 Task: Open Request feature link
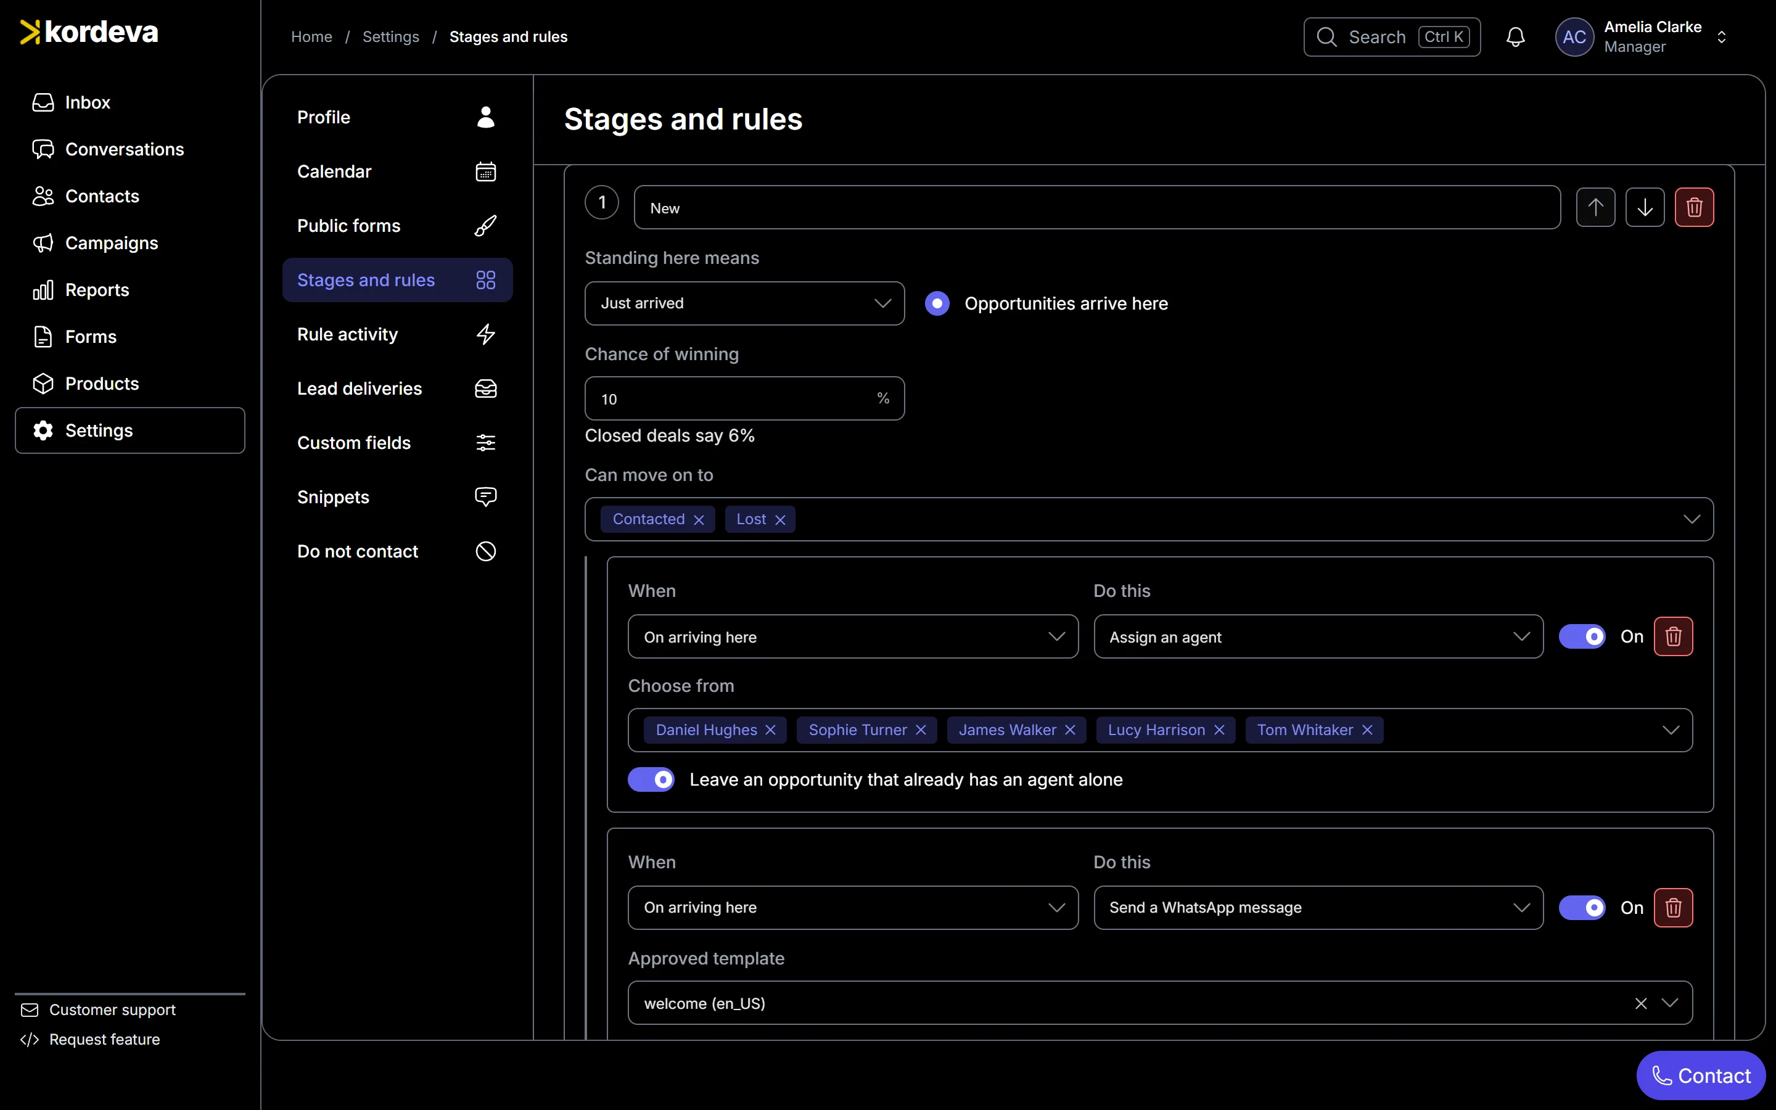[90, 1040]
